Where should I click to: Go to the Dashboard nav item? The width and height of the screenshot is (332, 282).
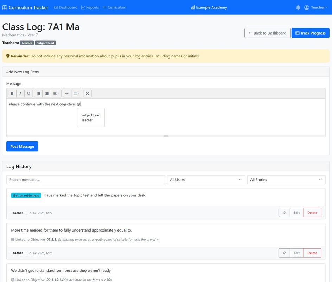(66, 7)
